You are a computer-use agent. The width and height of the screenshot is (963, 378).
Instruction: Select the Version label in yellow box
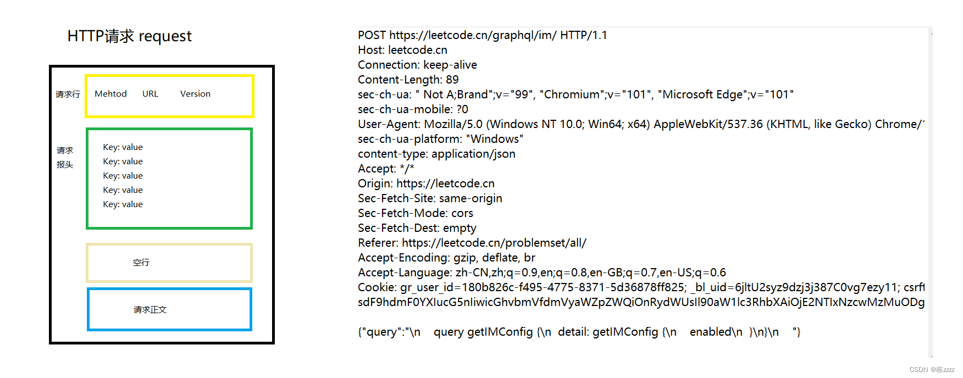tap(195, 94)
